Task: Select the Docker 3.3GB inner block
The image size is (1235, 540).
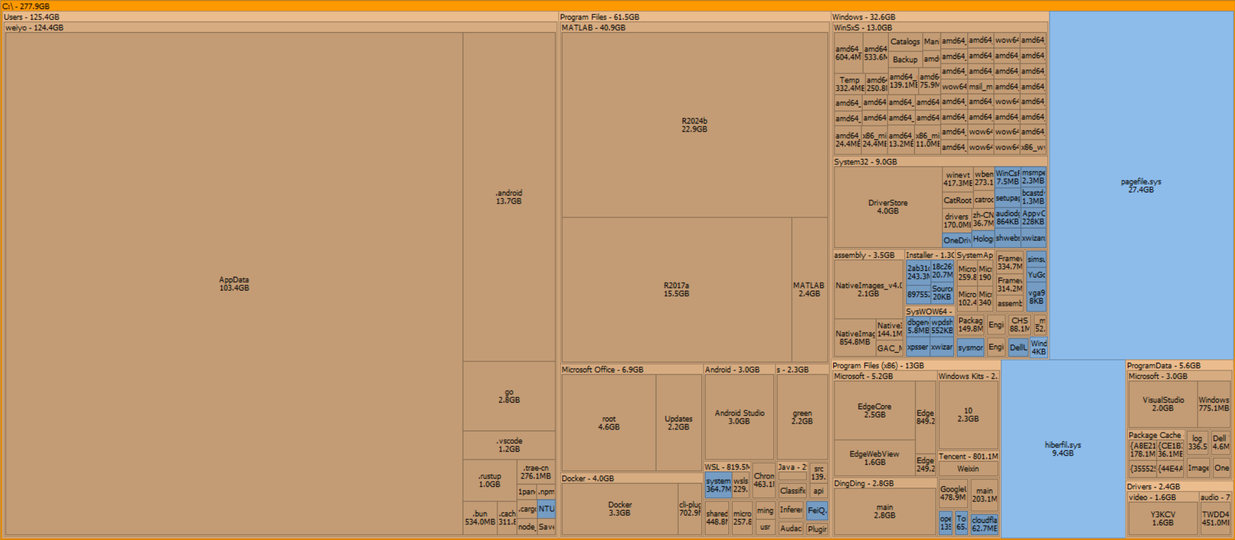Action: click(x=620, y=509)
